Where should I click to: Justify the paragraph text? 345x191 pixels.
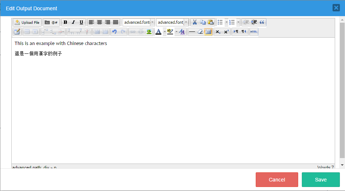click(x=116, y=22)
